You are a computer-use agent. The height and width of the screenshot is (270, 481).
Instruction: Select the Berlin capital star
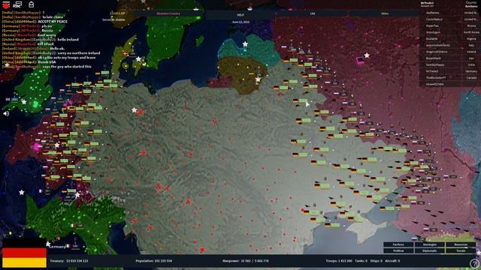click(134, 110)
